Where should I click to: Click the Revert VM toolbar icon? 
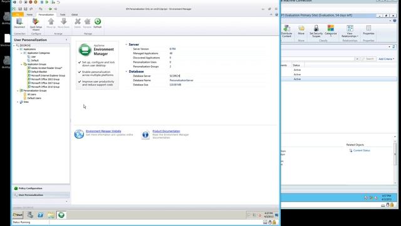point(58,2)
